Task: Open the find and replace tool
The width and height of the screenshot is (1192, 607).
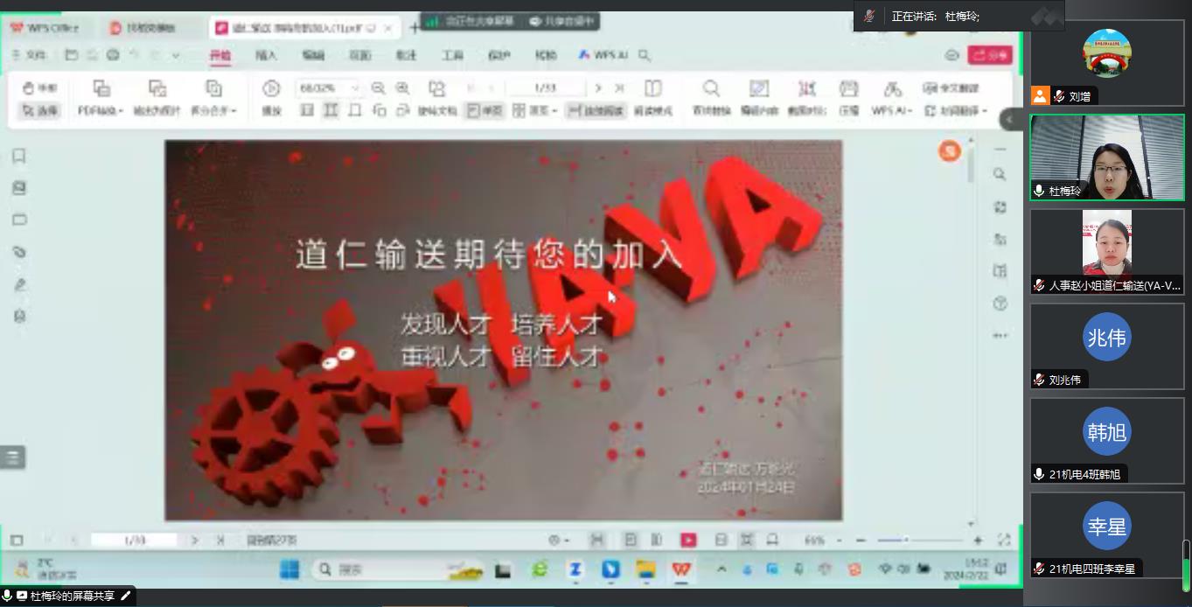Action: tap(711, 97)
